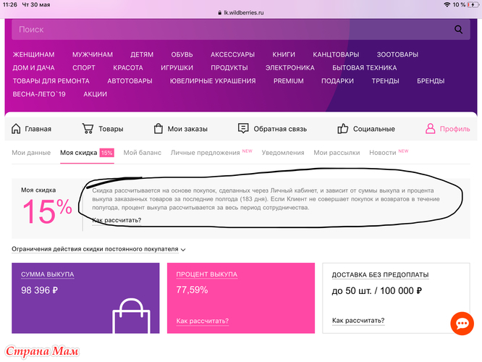
Task: Click Как рассчитать in Процент выкупа card
Action: tap(202, 321)
